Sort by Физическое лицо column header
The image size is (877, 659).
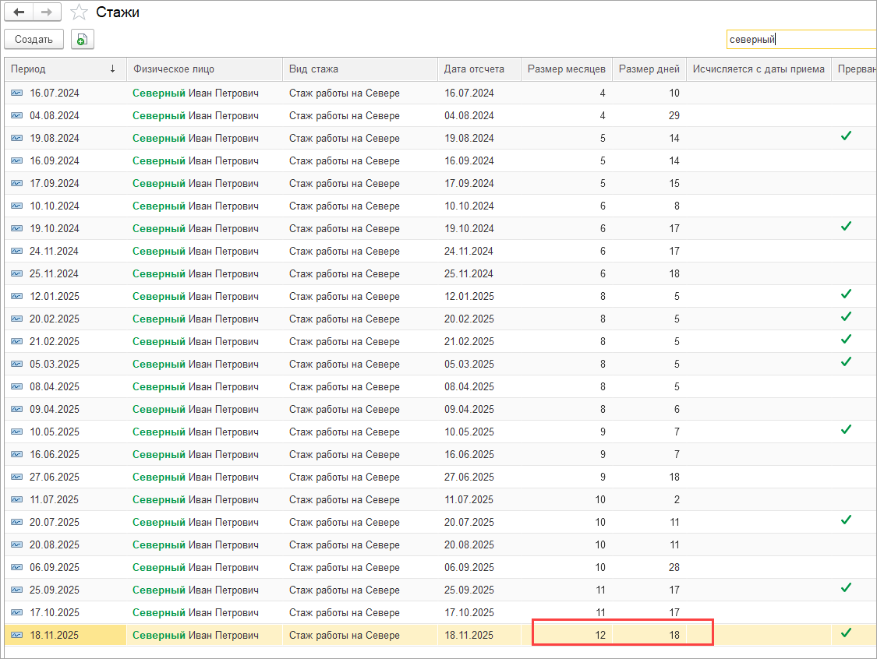coord(173,69)
